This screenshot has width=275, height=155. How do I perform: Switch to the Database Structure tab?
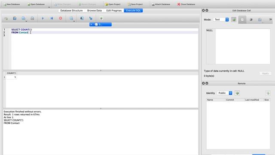click(71, 10)
